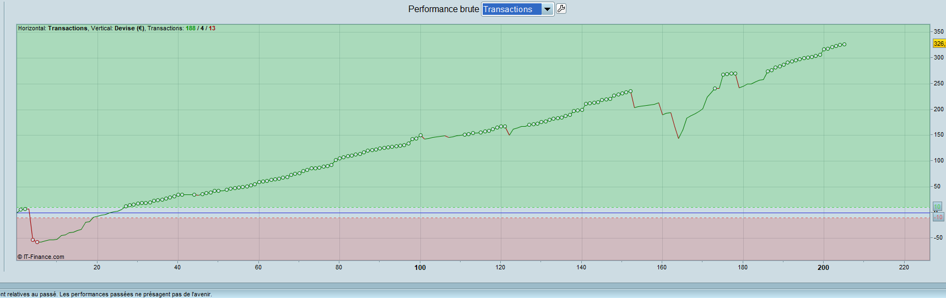Click the wrench settings icon
946x298 pixels.
561,9
